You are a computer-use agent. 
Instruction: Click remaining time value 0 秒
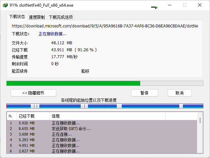tap(55, 64)
